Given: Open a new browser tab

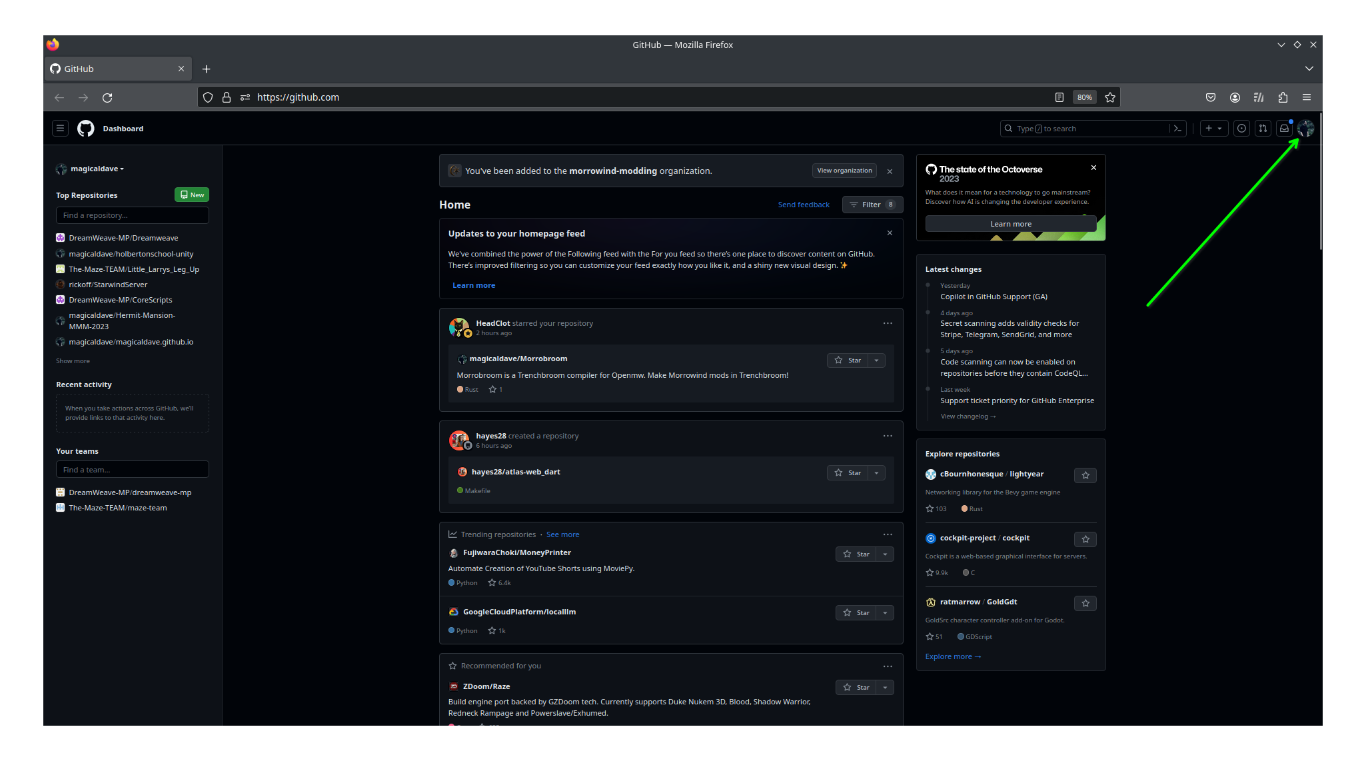Looking at the screenshot, I should pos(207,69).
